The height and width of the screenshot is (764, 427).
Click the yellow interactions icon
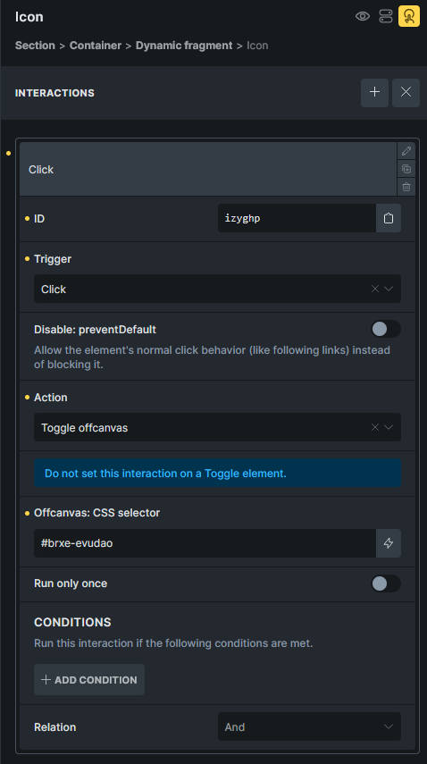point(409,17)
